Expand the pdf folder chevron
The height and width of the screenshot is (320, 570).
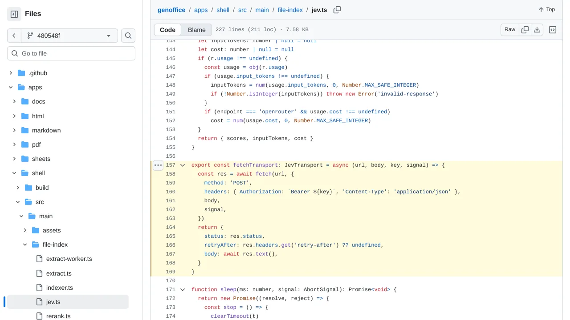pos(14,144)
